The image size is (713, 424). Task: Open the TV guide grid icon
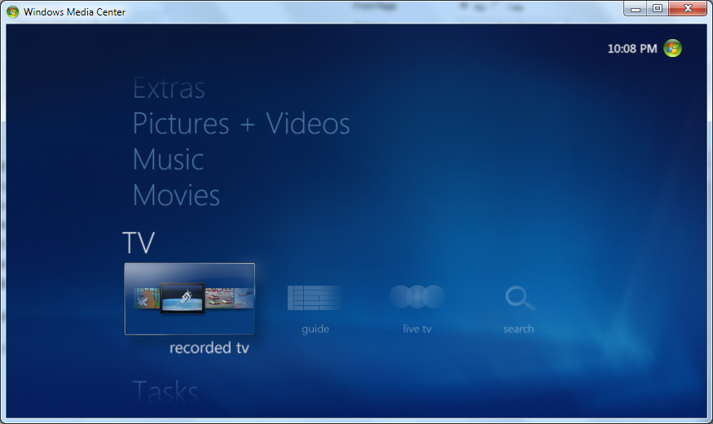coord(315,298)
